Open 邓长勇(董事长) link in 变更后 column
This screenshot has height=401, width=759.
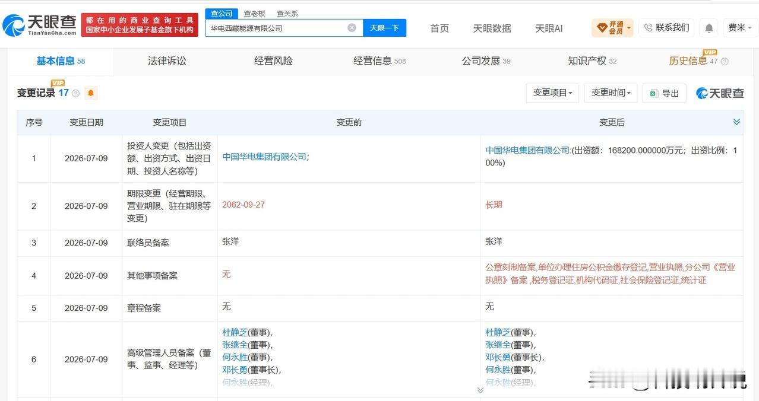[x=498, y=358]
